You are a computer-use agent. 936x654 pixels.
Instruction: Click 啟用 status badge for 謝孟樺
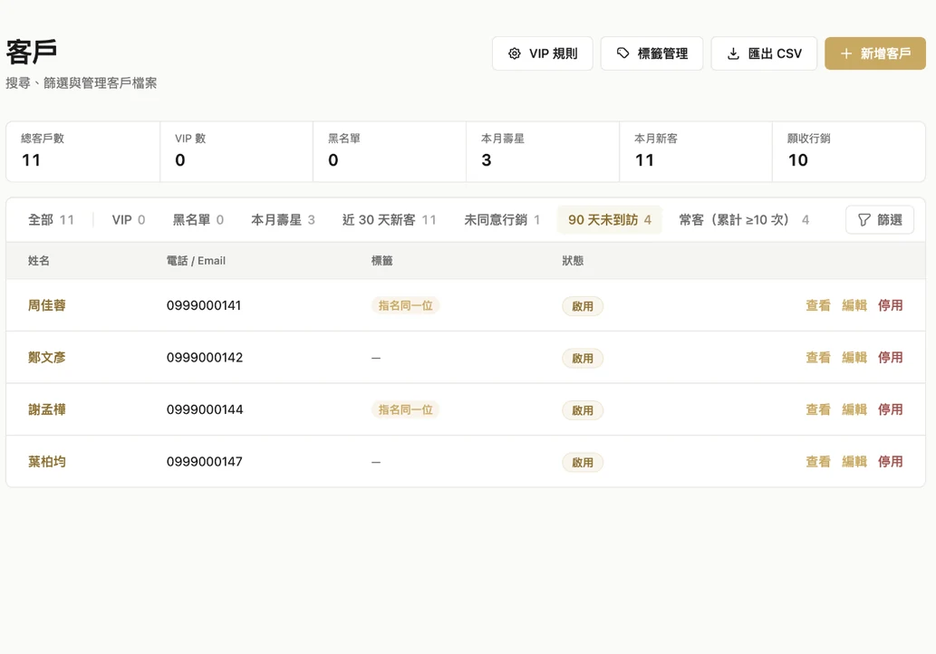pyautogui.click(x=583, y=410)
